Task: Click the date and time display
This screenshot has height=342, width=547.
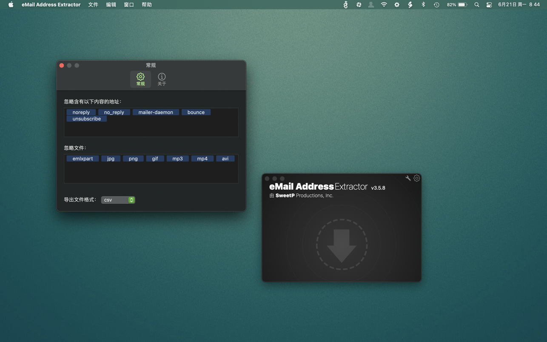Action: (x=519, y=5)
